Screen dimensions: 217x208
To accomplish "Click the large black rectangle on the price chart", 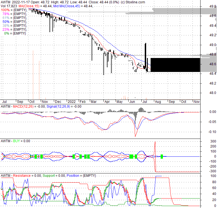I will pos(175,65).
